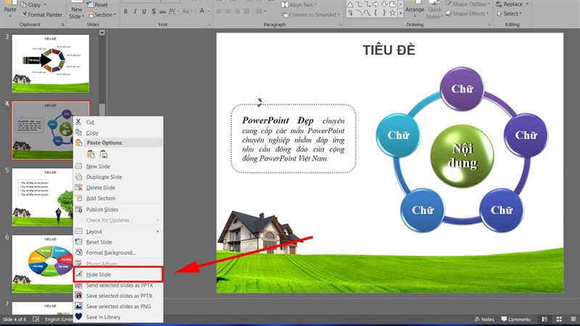Click Comments button in status bar

click(x=516, y=319)
